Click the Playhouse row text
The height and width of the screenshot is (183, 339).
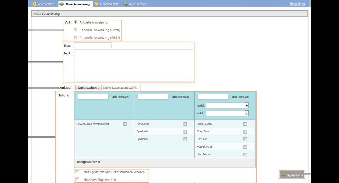tap(143, 124)
